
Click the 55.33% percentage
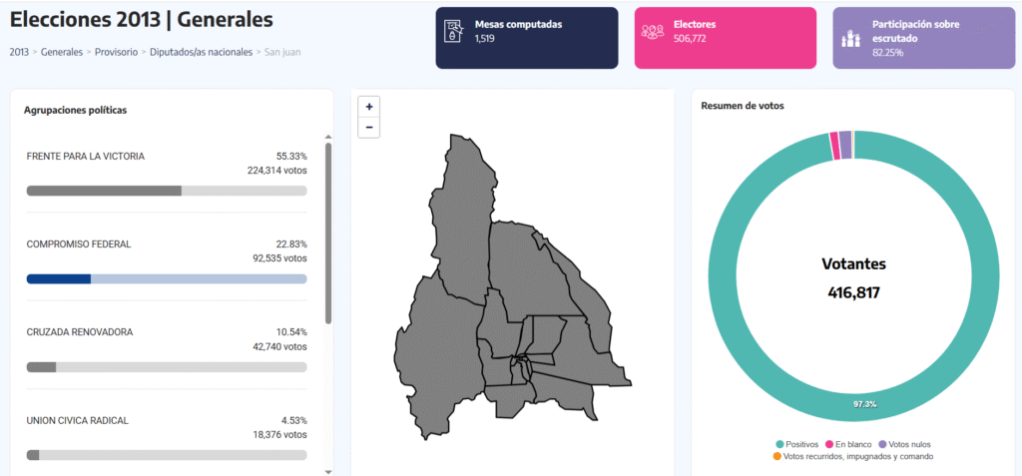291,157
